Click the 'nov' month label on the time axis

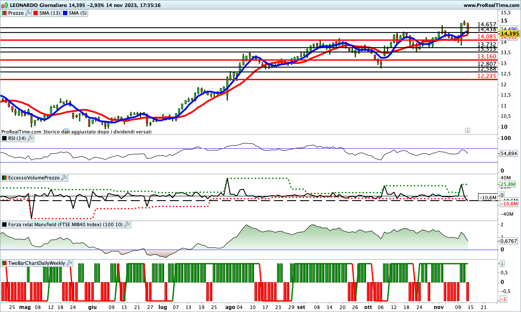pyautogui.click(x=439, y=307)
